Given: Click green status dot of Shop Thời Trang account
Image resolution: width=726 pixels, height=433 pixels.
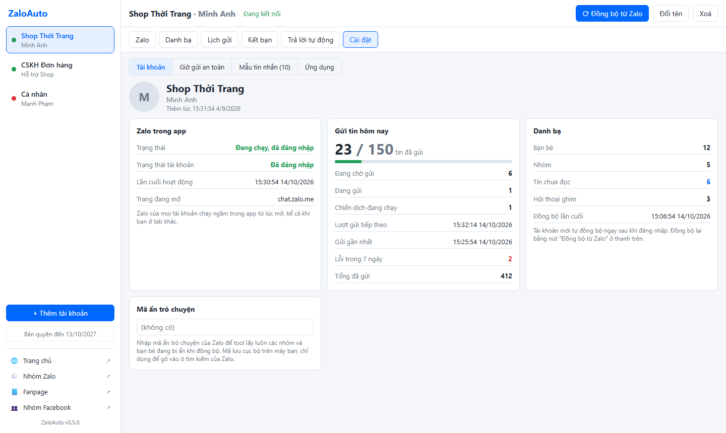Looking at the screenshot, I should coord(14,40).
